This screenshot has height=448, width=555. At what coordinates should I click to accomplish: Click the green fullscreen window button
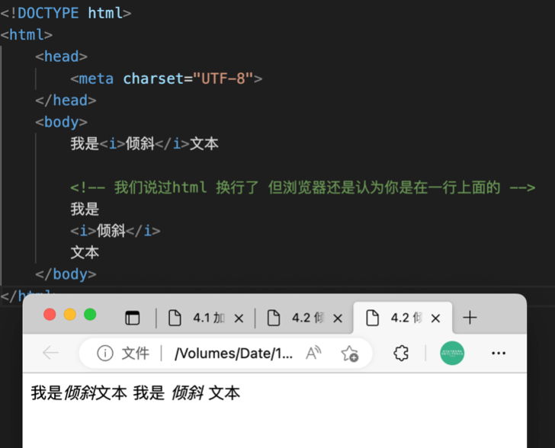[90, 315]
